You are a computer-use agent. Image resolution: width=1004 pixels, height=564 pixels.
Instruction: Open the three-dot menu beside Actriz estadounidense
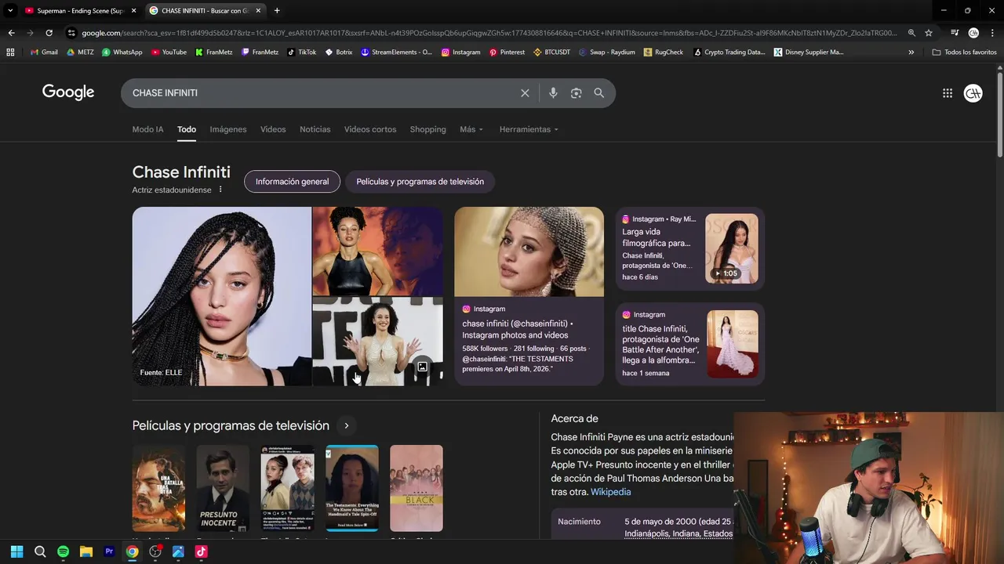(220, 190)
